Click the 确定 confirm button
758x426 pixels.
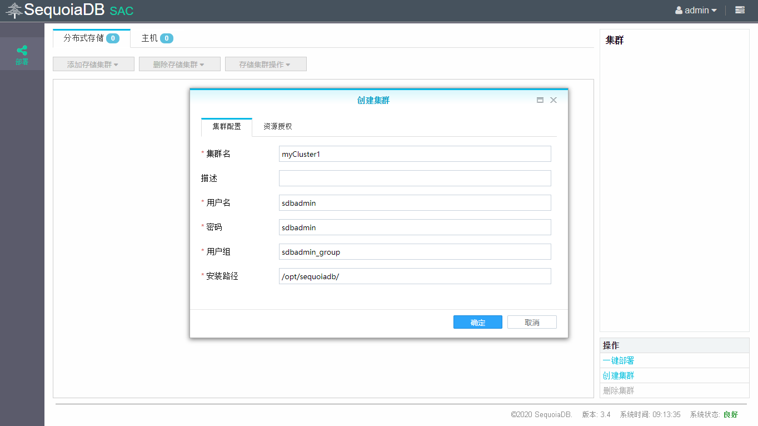coord(477,323)
